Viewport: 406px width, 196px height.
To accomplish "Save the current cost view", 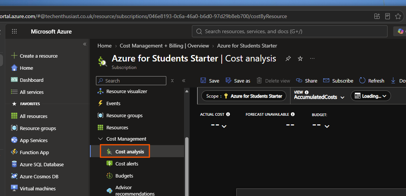I will (x=210, y=81).
